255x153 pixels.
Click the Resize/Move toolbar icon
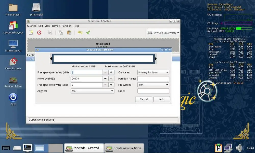[50, 33]
